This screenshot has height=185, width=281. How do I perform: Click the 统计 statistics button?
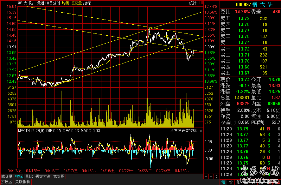click(193, 3)
